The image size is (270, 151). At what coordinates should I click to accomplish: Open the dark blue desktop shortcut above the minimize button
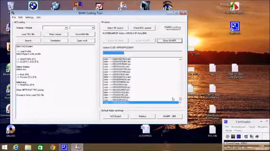click(x=145, y=5)
